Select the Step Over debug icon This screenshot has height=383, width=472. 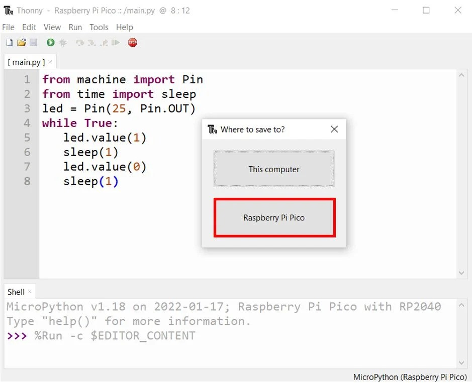click(x=79, y=43)
